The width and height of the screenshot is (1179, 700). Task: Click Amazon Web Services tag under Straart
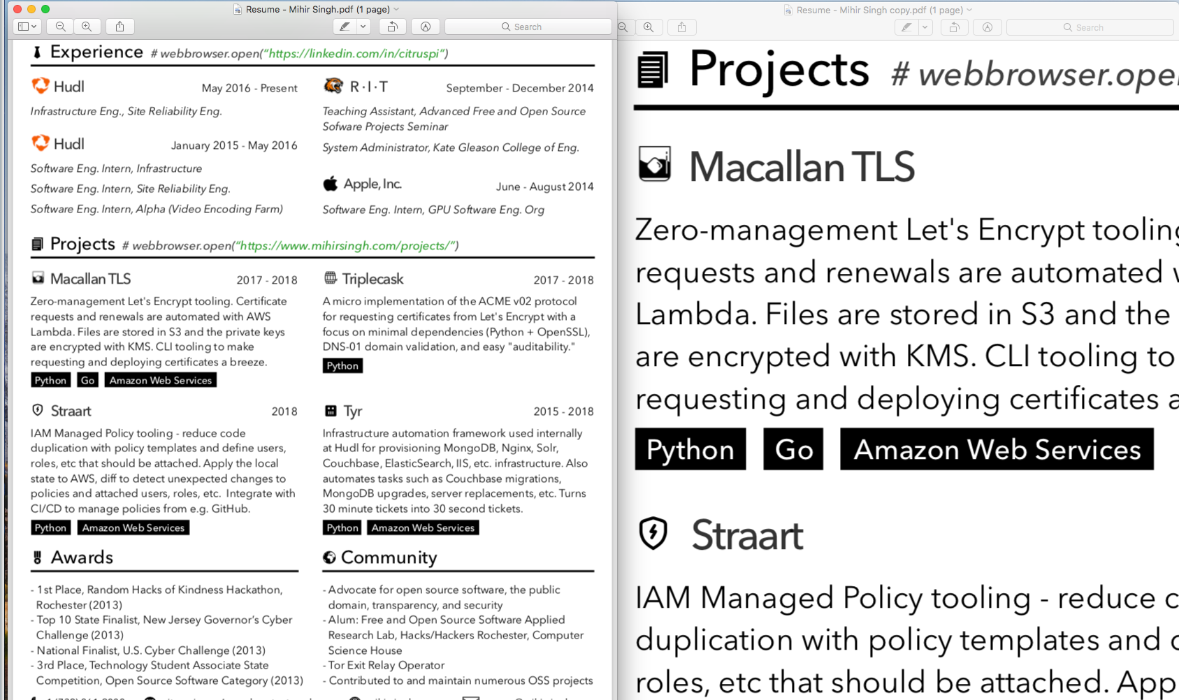[133, 527]
